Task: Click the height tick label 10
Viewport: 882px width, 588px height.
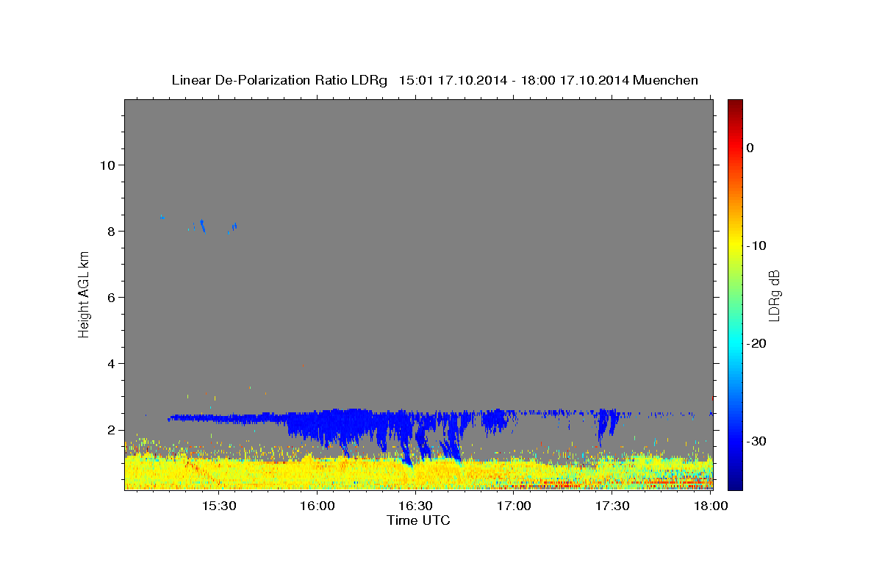Action: click(x=107, y=165)
